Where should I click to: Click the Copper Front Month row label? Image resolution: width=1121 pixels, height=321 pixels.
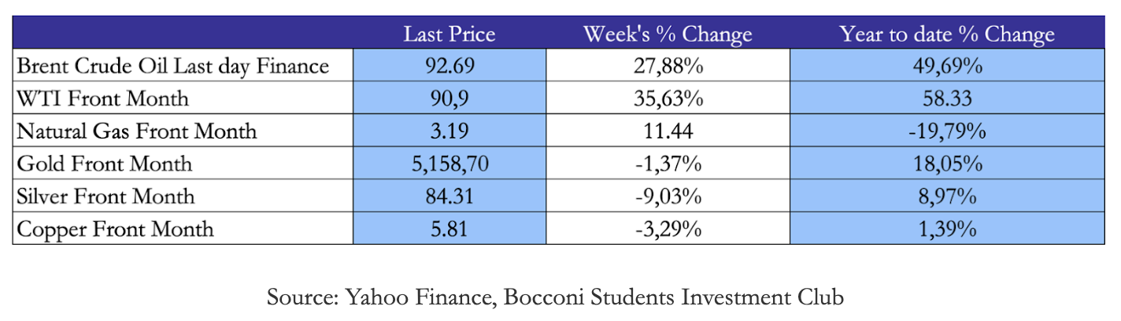(x=115, y=228)
